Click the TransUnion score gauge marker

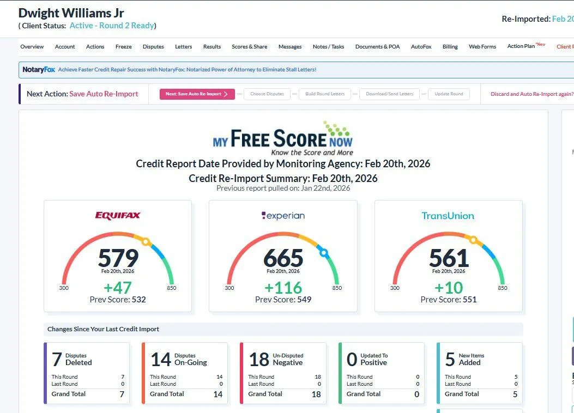click(x=473, y=240)
